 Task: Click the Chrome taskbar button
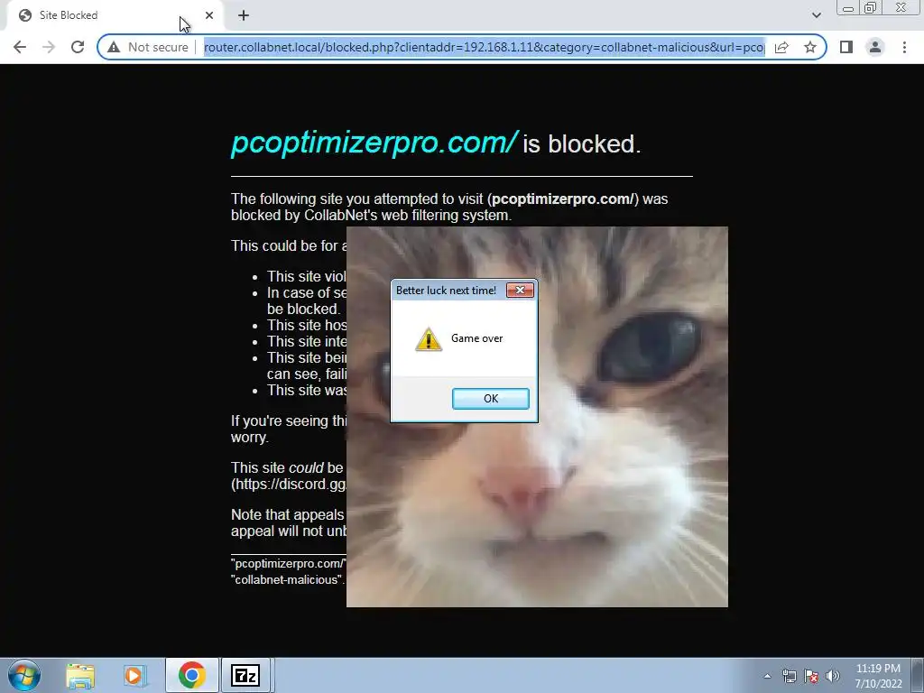pos(191,675)
